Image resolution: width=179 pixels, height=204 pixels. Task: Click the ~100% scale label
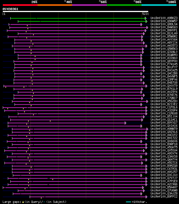click(x=171, y=2)
